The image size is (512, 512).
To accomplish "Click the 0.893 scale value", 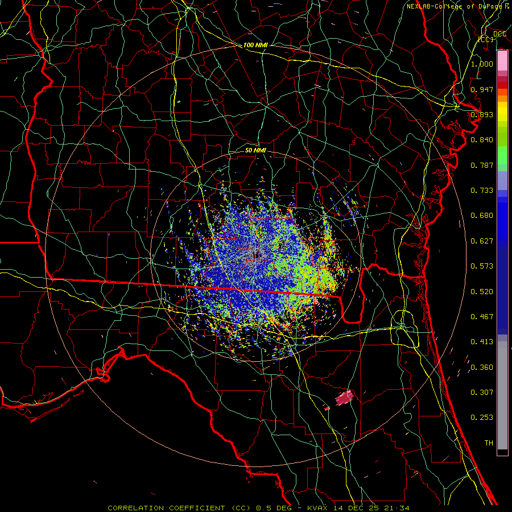I will 482,114.
